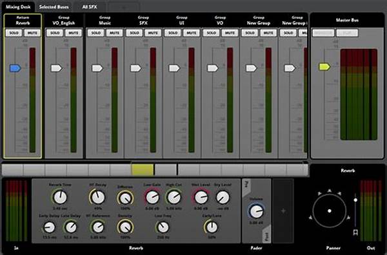Click the panner extent slider handle
Screen dimensions: 387x255
pyautogui.click(x=355, y=200)
